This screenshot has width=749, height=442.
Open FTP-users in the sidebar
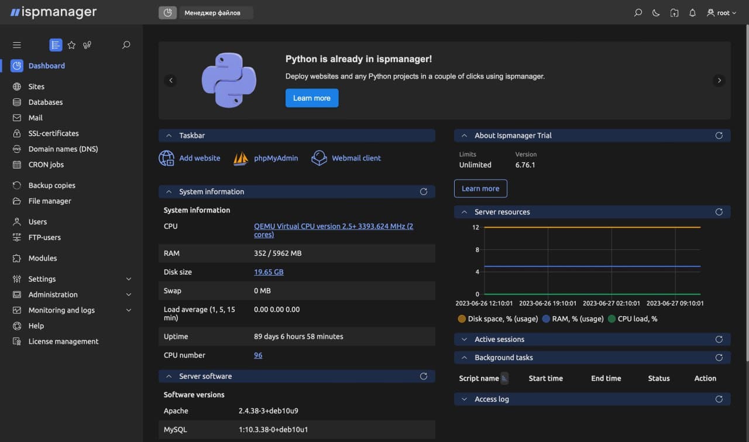click(x=44, y=237)
